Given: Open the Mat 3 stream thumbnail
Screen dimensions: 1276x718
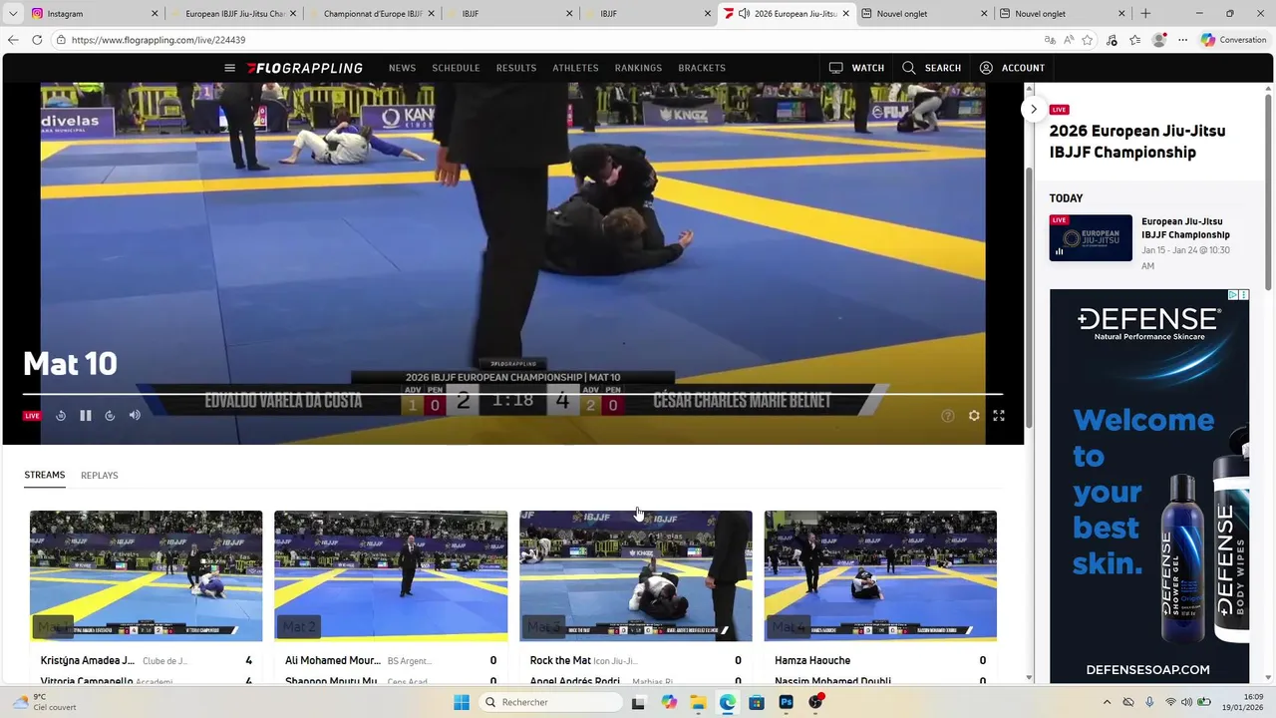Looking at the screenshot, I should click(636, 575).
